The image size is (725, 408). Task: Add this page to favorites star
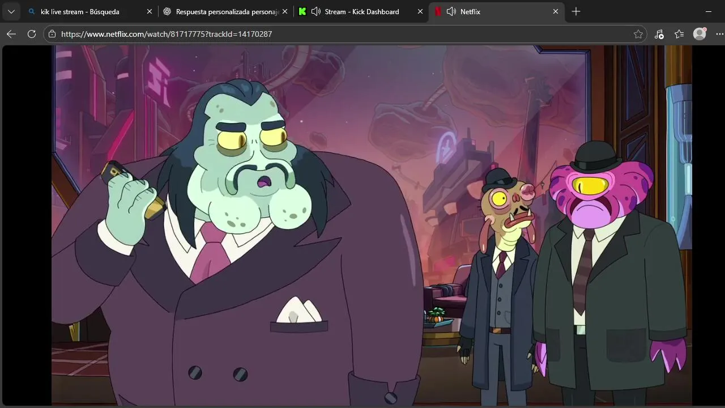(638, 34)
